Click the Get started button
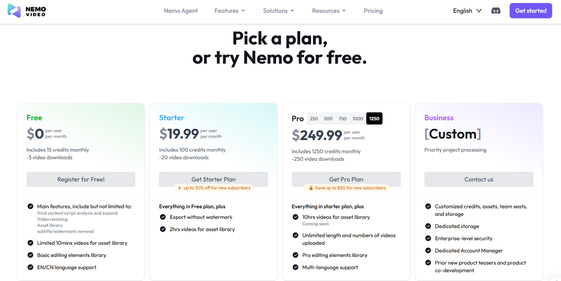This screenshot has width=561, height=281. tap(530, 11)
